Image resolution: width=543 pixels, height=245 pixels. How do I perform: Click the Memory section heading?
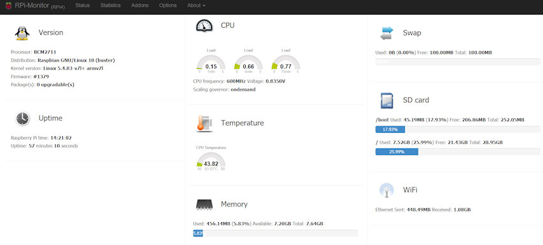[x=234, y=204]
